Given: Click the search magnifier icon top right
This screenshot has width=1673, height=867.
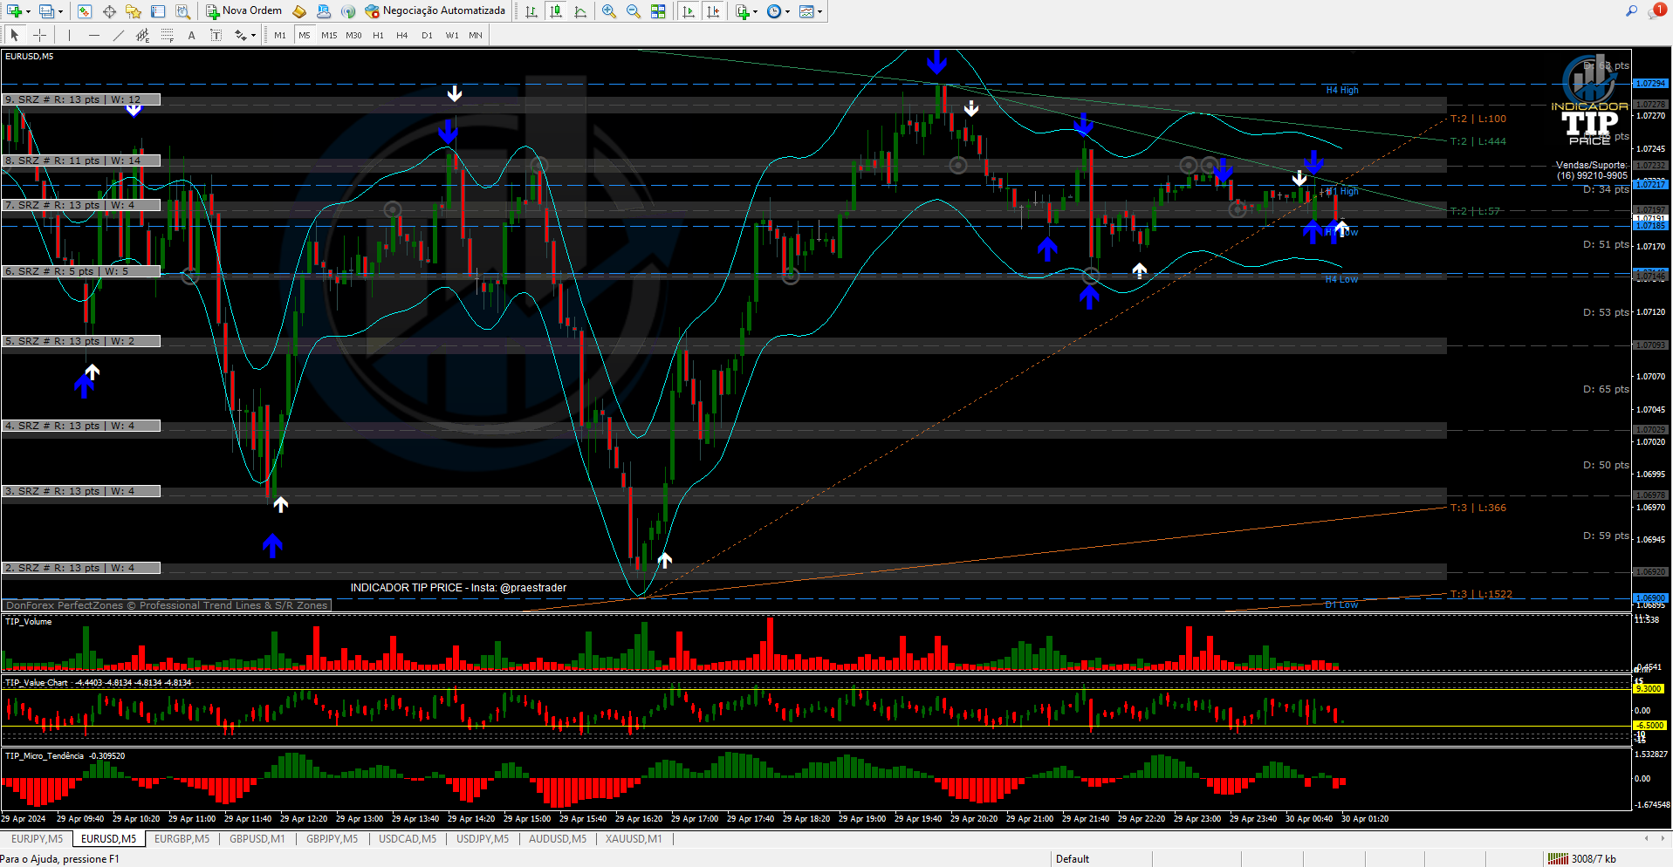Looking at the screenshot, I should click(1631, 11).
